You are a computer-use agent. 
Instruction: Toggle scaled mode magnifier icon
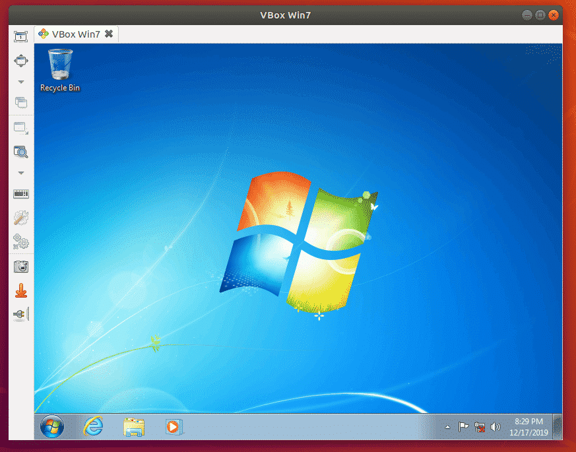point(21,152)
